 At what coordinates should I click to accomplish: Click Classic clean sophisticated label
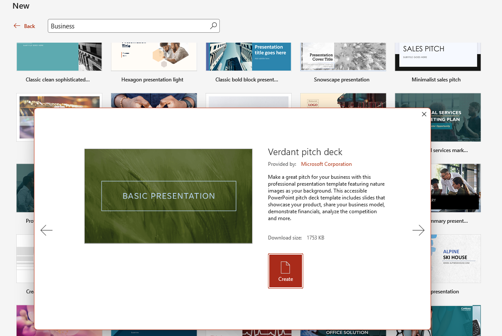tap(58, 80)
